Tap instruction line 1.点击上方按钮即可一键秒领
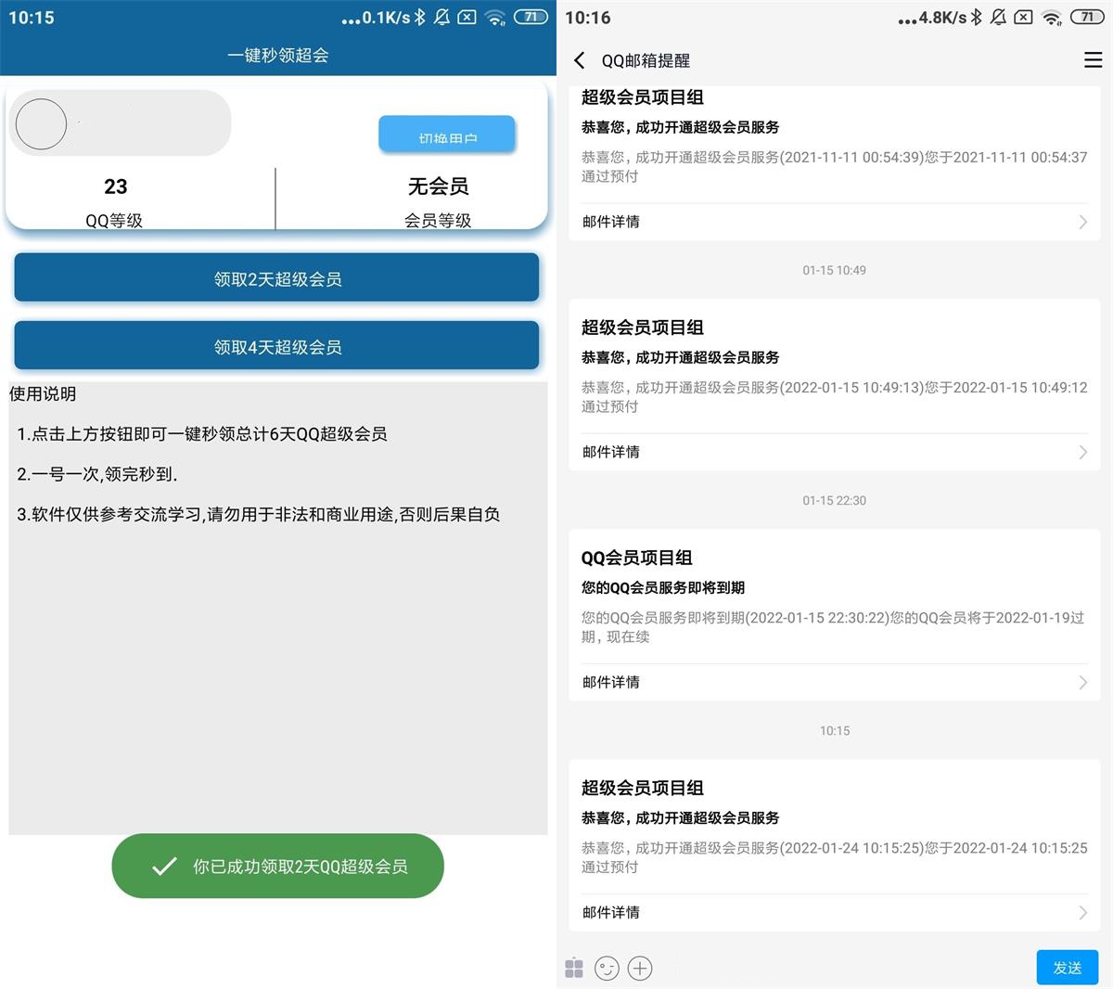The image size is (1113, 989). click(202, 433)
